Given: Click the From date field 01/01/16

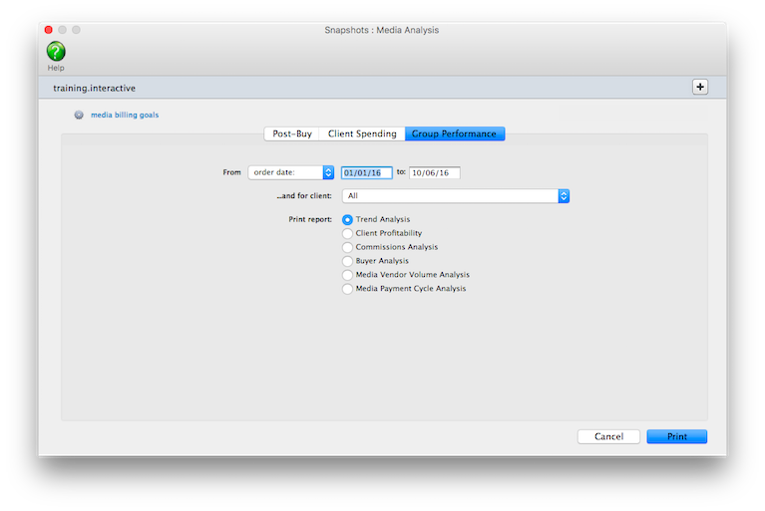Looking at the screenshot, I should point(367,172).
